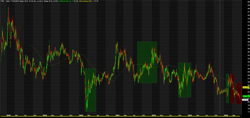Select the green shaded box over the 2020 low
The image size is (250, 118).
[90, 90]
